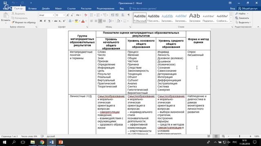This screenshot has height=146, width=261.
Task: Click the Tell me search box
Action: tap(143, 9)
